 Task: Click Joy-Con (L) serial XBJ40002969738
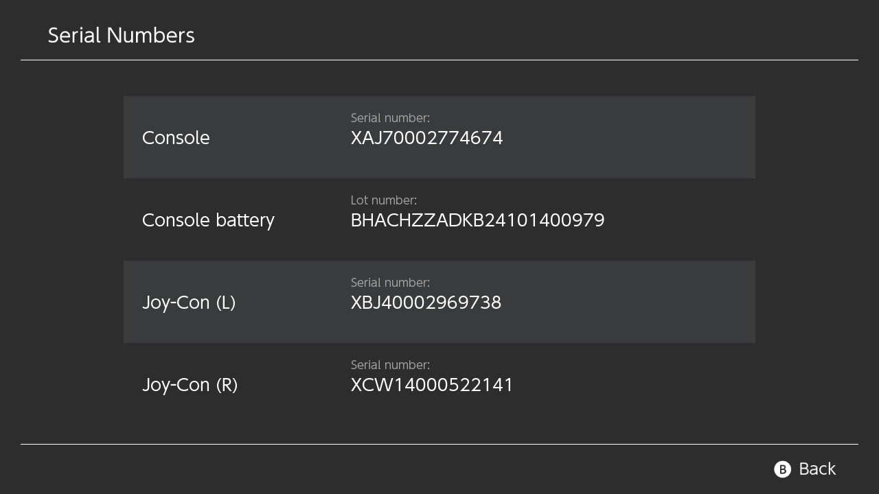coord(426,303)
